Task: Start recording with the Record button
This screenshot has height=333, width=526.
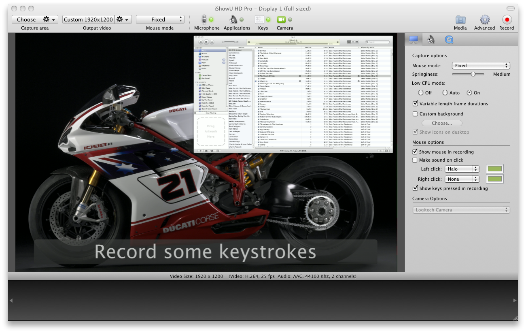Action: [507, 19]
